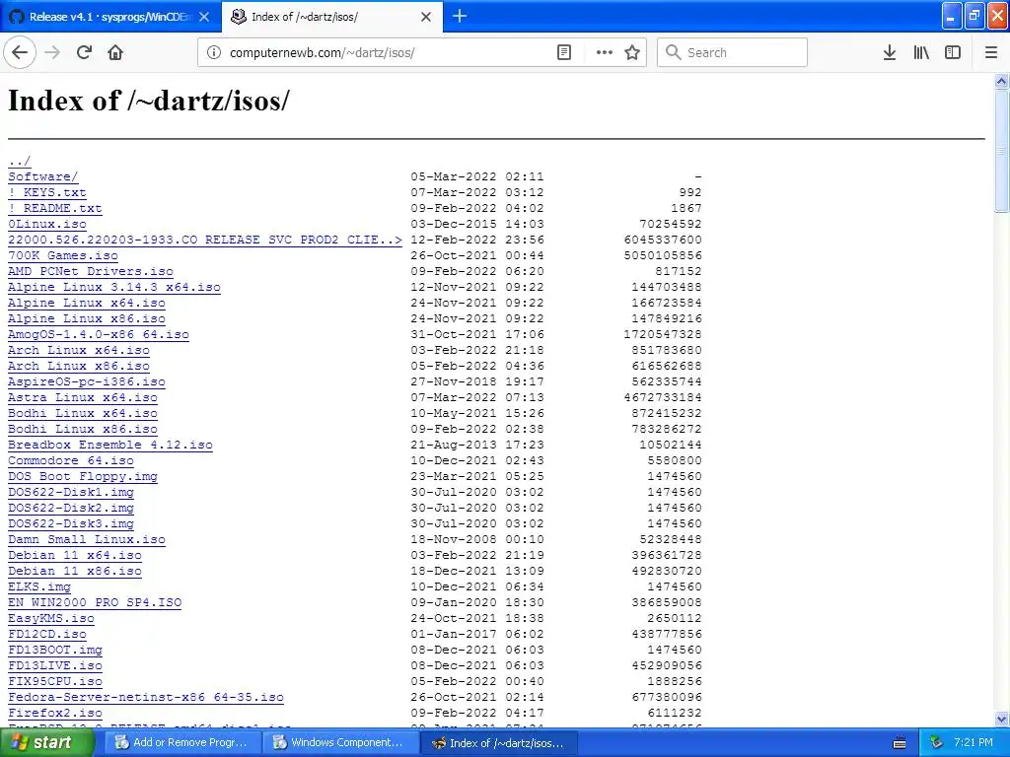Download Astra Linux x64.iso

tap(83, 397)
